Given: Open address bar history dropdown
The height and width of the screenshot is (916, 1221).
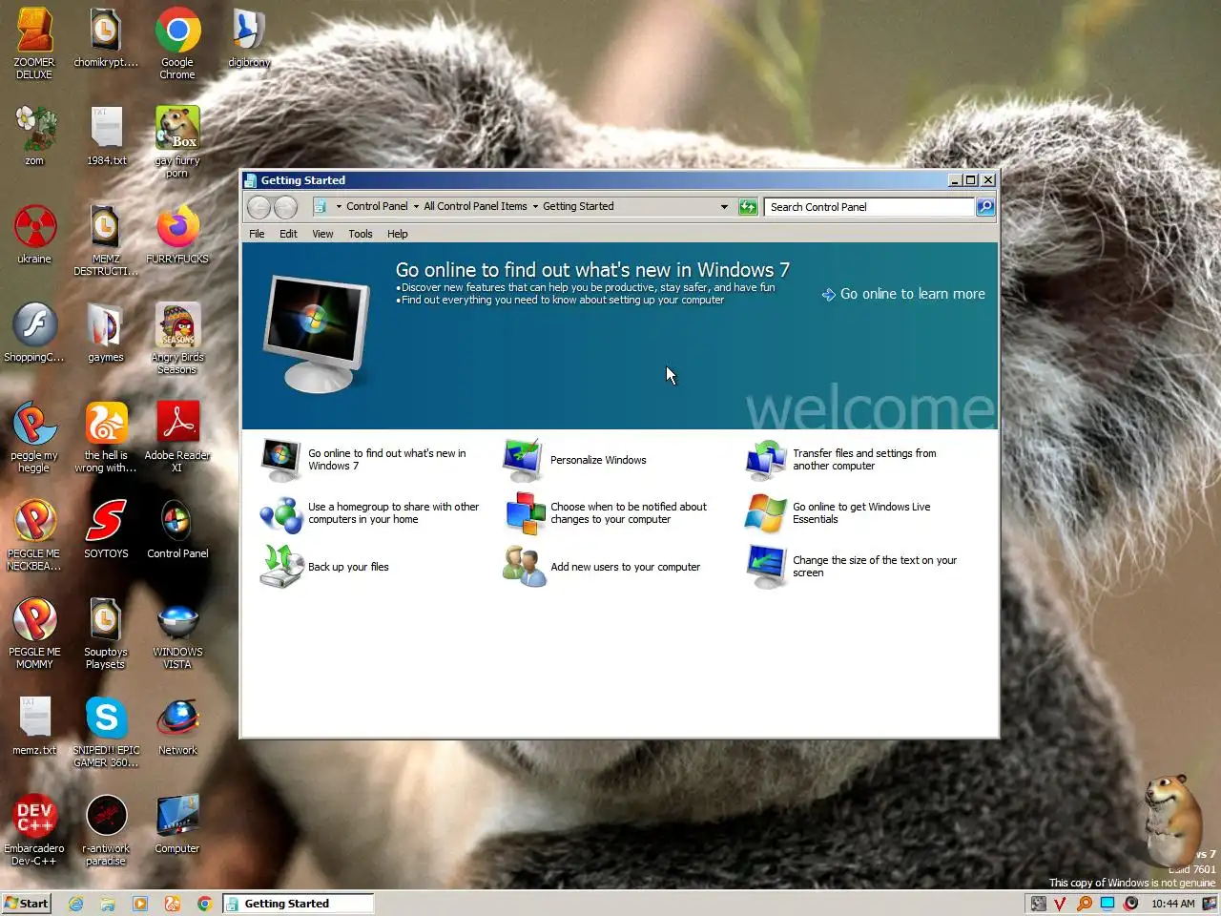Looking at the screenshot, I should (724, 207).
